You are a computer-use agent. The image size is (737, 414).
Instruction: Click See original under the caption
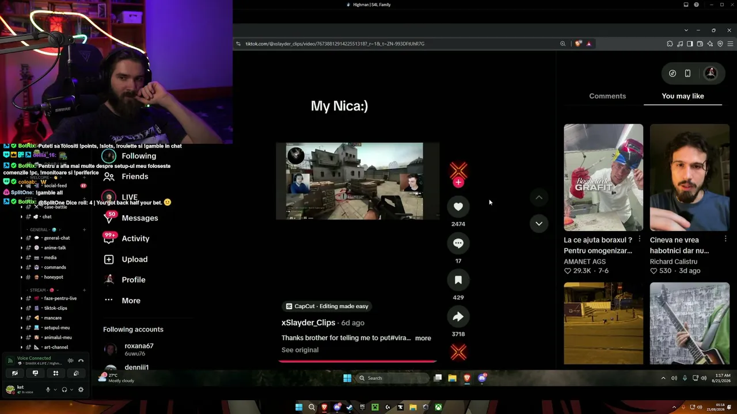300,350
